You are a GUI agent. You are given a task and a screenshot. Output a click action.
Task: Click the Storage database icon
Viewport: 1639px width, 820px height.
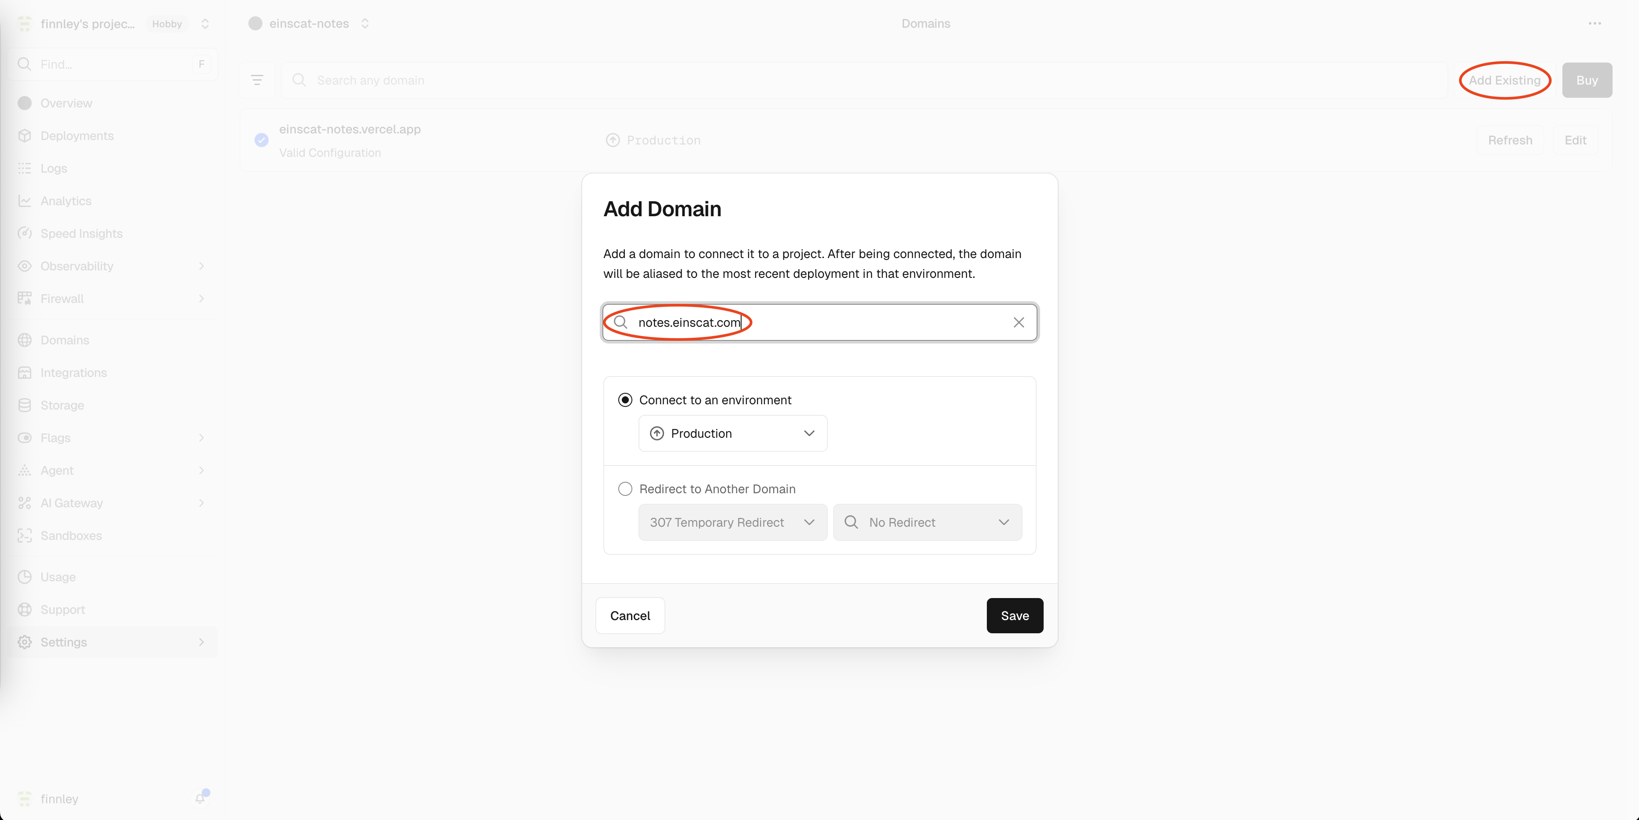coord(25,405)
